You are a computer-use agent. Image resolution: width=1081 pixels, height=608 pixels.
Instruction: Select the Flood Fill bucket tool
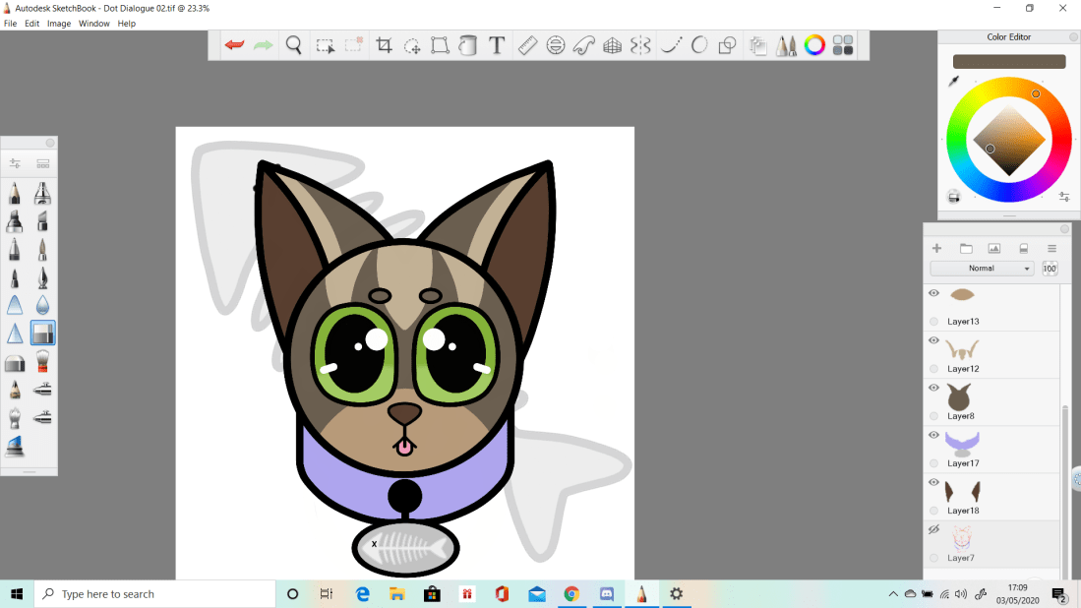(468, 45)
